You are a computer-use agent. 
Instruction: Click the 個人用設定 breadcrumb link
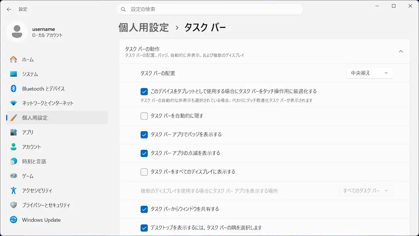pos(143,28)
